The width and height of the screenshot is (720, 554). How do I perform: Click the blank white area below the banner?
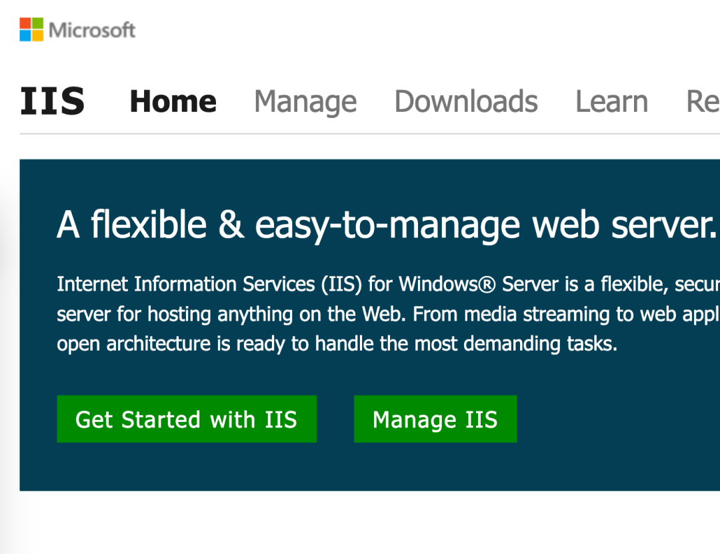(367, 524)
